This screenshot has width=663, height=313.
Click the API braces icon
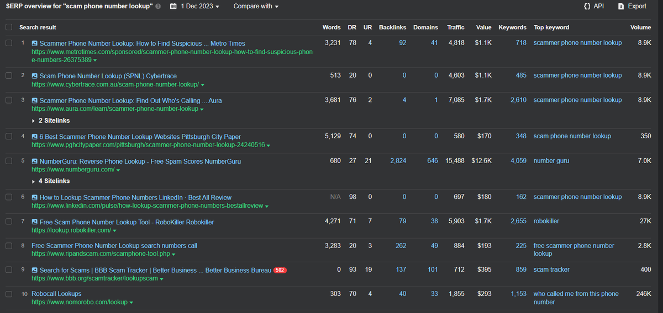point(586,6)
